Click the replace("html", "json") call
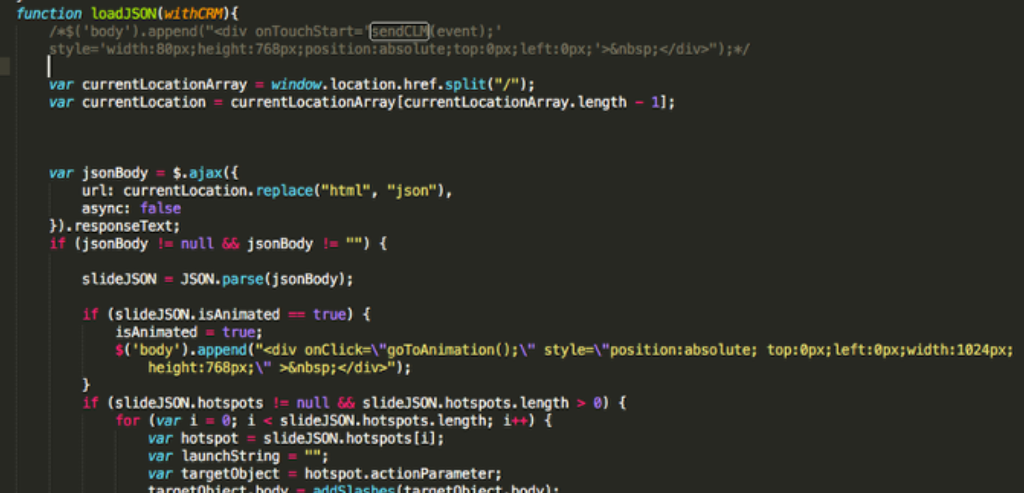Image resolution: width=1024 pixels, height=493 pixels. [350, 191]
